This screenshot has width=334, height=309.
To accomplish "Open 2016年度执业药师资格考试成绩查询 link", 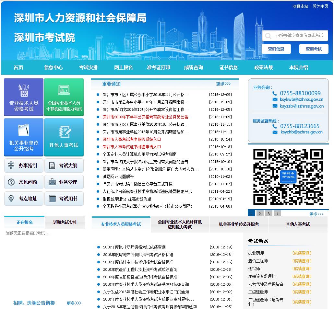I will tap(134, 247).
